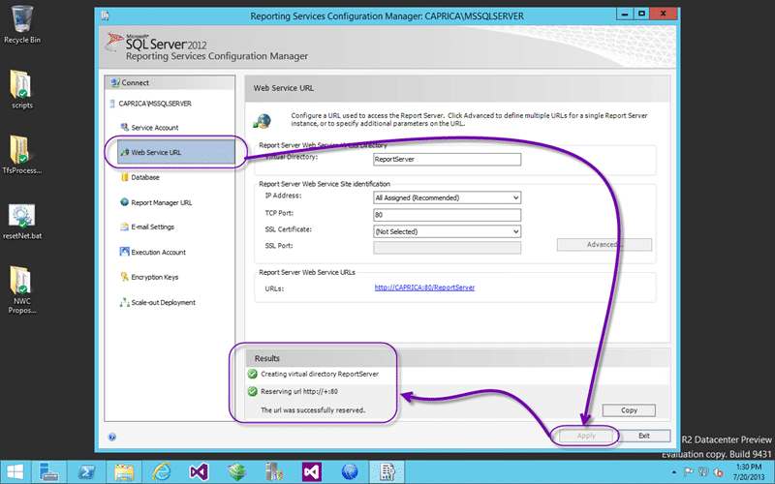Viewport: 775px width, 484px height.
Task: Open the IP Address dropdown
Action: click(x=447, y=197)
